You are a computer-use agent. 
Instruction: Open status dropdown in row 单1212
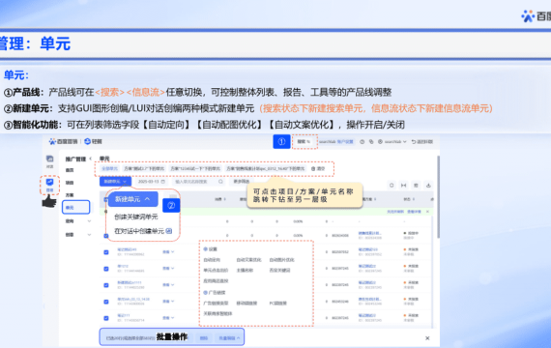click(168, 269)
